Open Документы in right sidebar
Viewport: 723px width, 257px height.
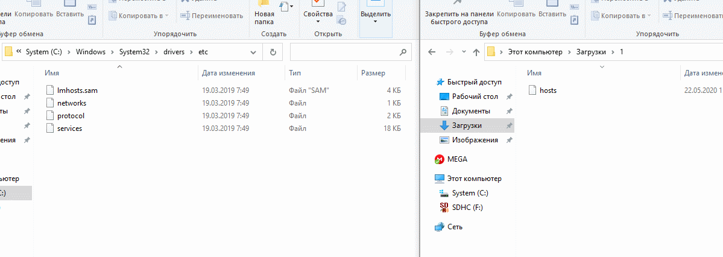click(x=471, y=111)
